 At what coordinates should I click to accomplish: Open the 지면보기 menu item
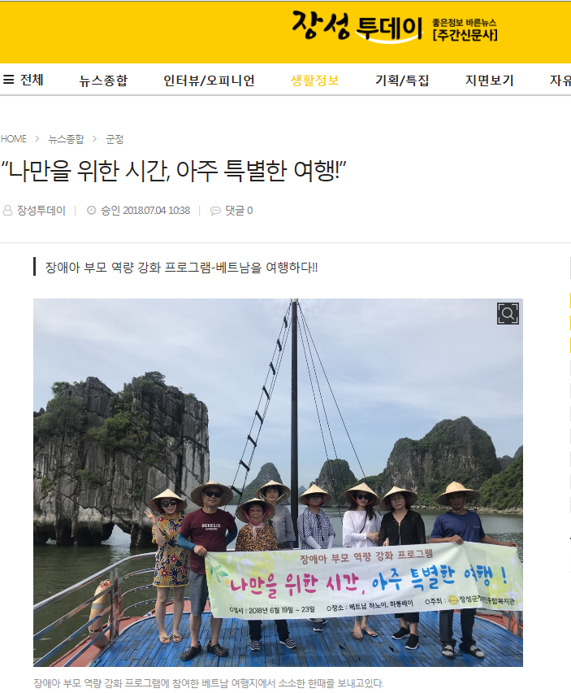489,81
